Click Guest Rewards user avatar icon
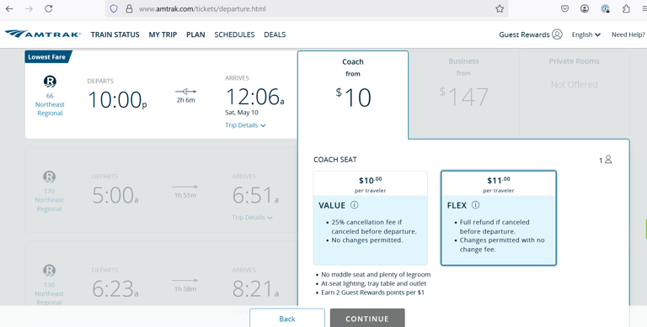The height and width of the screenshot is (327, 647). click(x=557, y=34)
